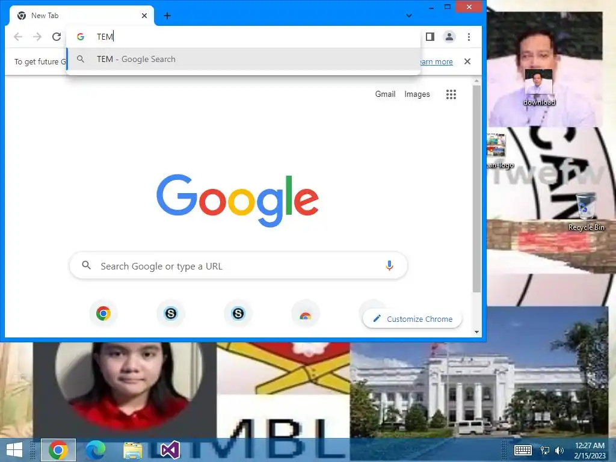Launch Microsoft Edge from the taskbar
The height and width of the screenshot is (462, 616).
[96, 450]
